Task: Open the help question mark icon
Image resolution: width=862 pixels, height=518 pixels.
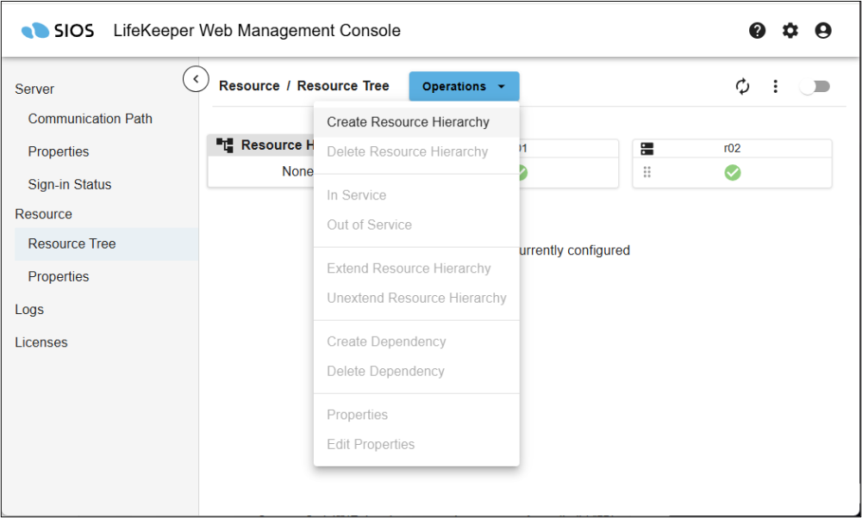Action: click(x=758, y=31)
